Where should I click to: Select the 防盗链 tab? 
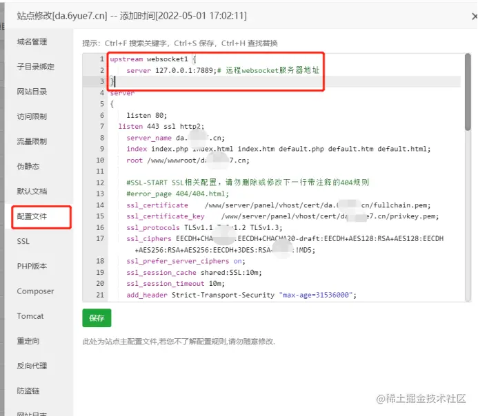[x=28, y=391]
